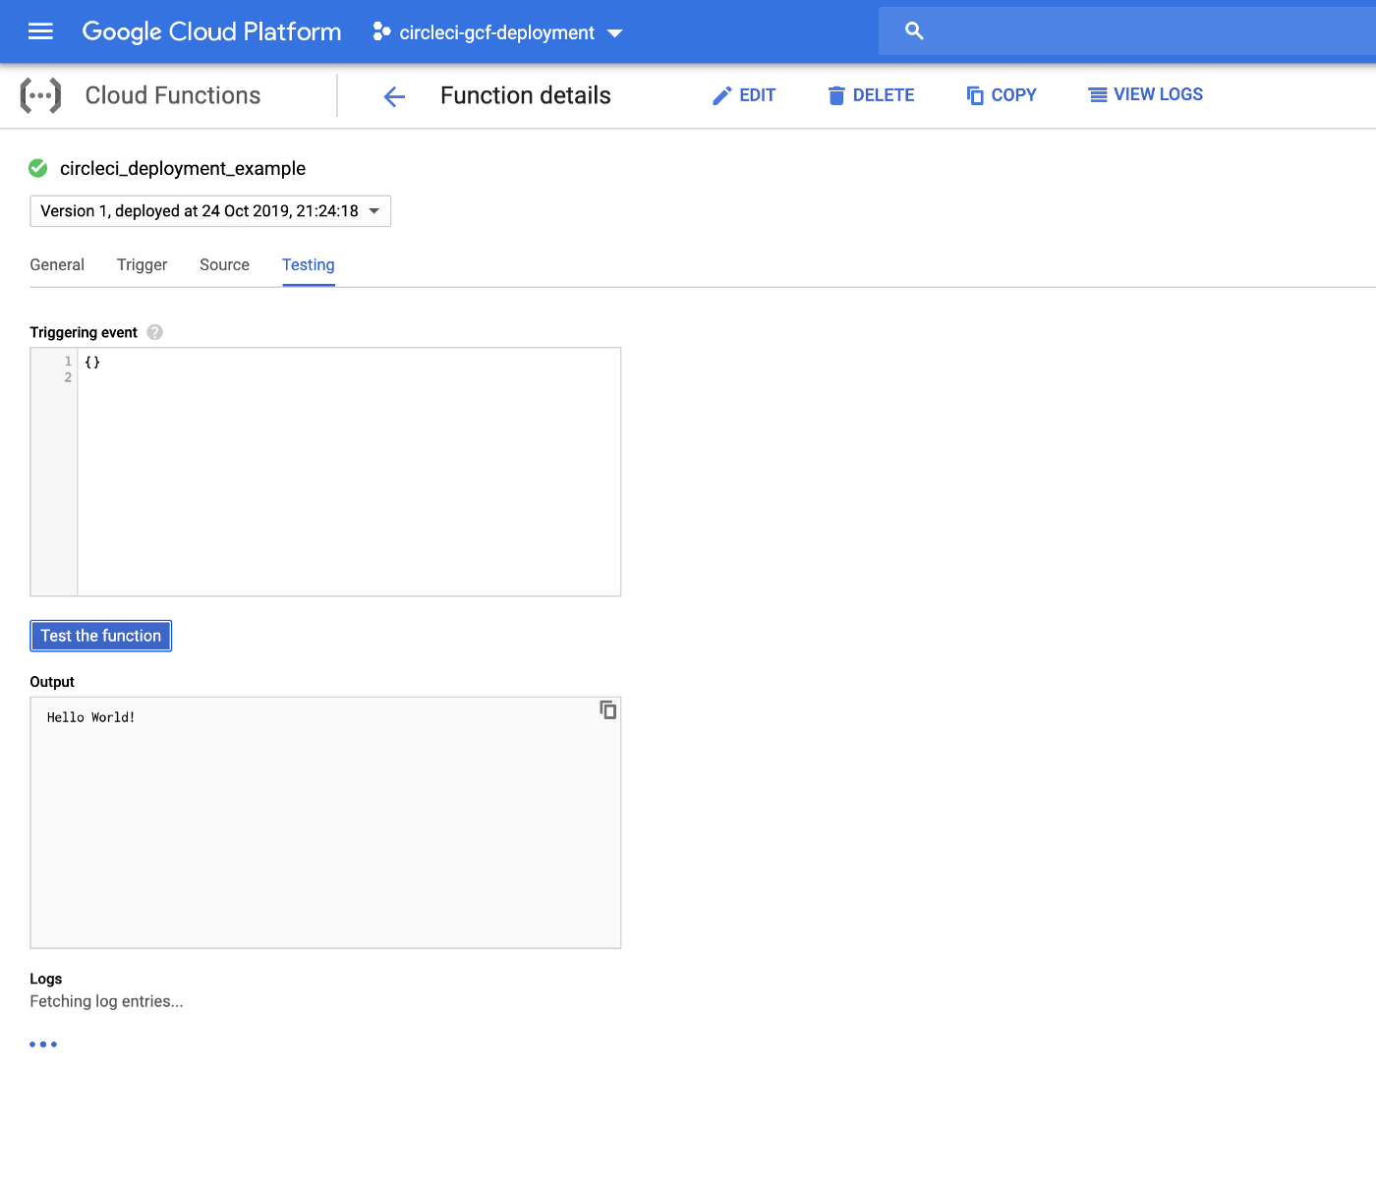
Task: Click Test the function button
Action: click(x=101, y=636)
